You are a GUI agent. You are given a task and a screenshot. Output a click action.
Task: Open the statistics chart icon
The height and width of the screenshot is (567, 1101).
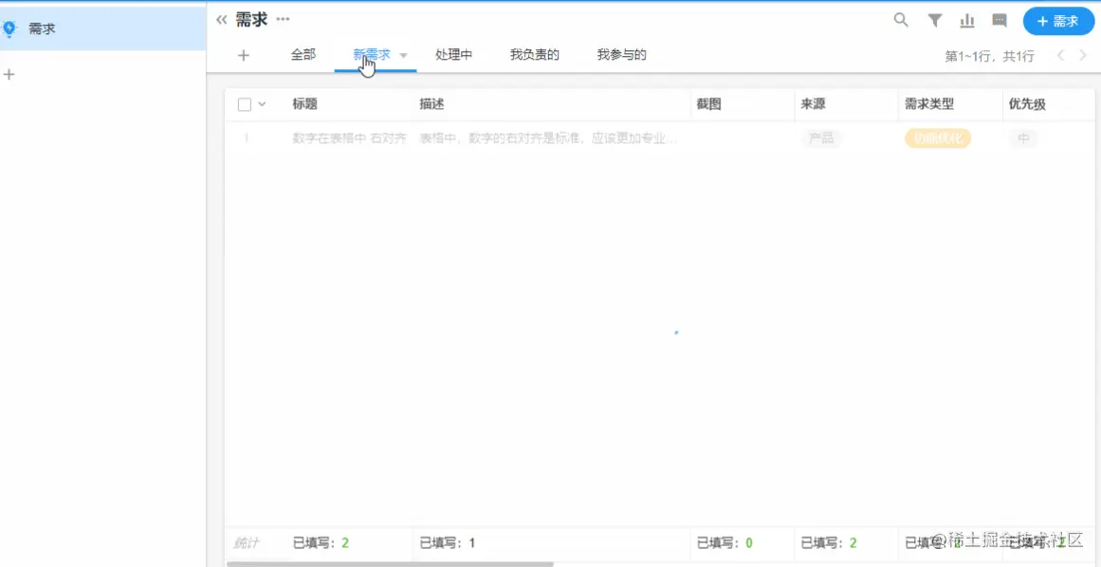pos(967,19)
